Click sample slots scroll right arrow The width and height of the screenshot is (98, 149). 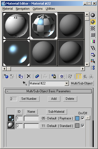pyautogui.click(x=83, y=69)
